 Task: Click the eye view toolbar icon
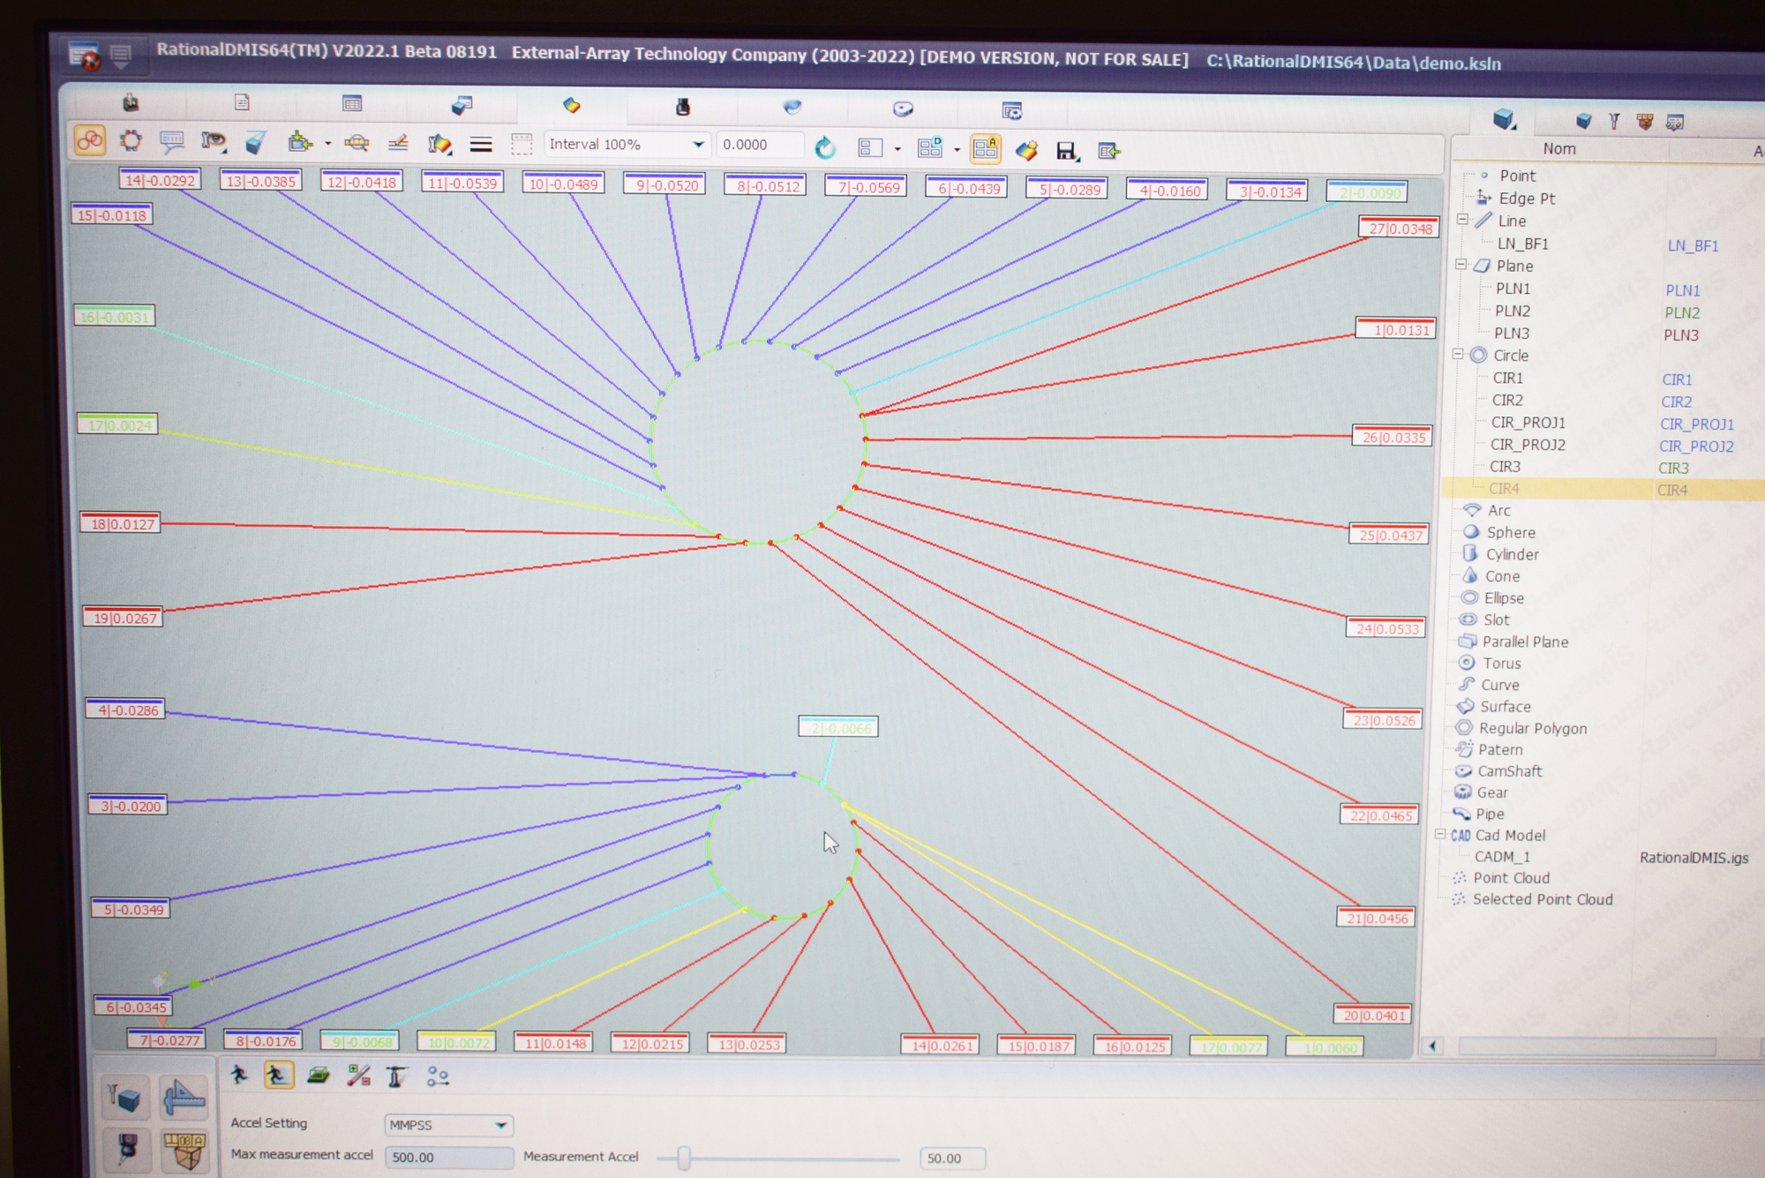pos(213,141)
